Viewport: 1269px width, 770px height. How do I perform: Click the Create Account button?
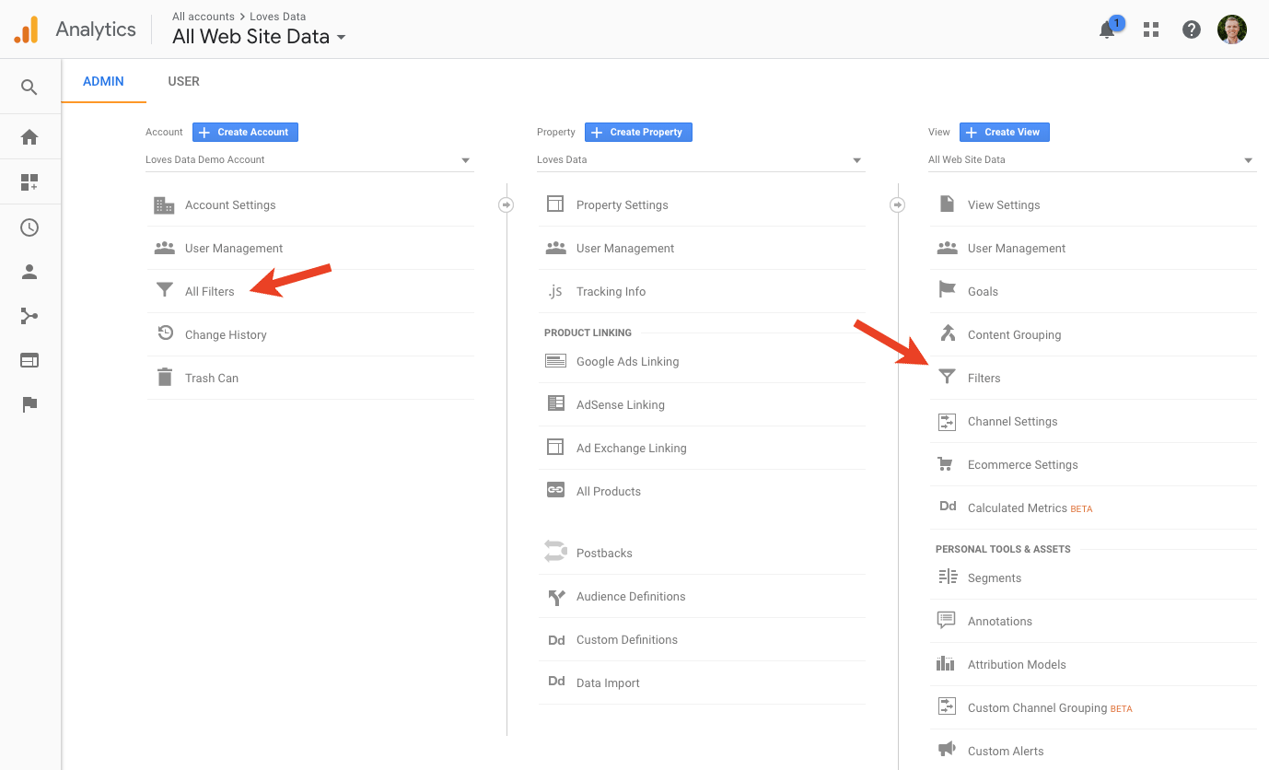point(245,132)
